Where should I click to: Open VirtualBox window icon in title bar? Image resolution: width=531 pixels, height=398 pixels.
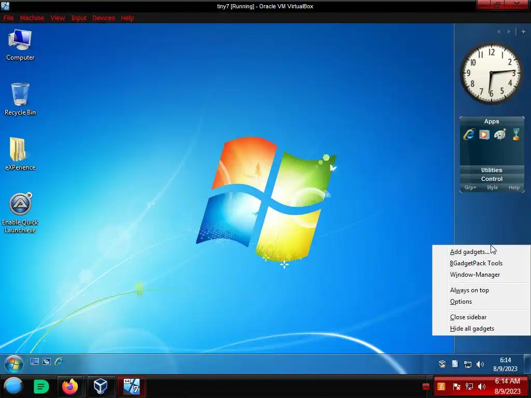[x=5, y=6]
